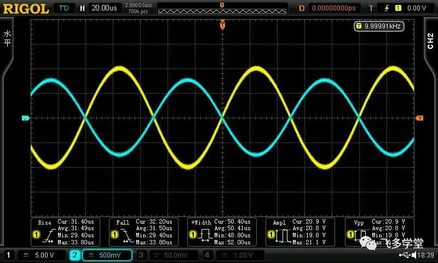Open the horizontal menu tab on left
This screenshot has height=263, width=438.
pos(7,38)
